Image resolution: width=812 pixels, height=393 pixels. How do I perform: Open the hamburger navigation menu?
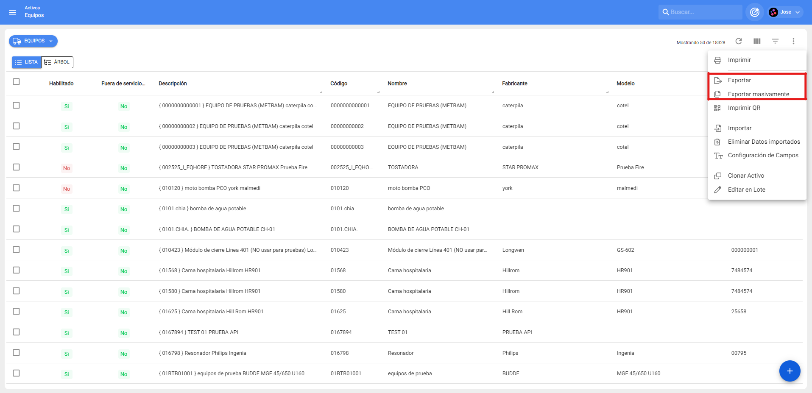(12, 12)
